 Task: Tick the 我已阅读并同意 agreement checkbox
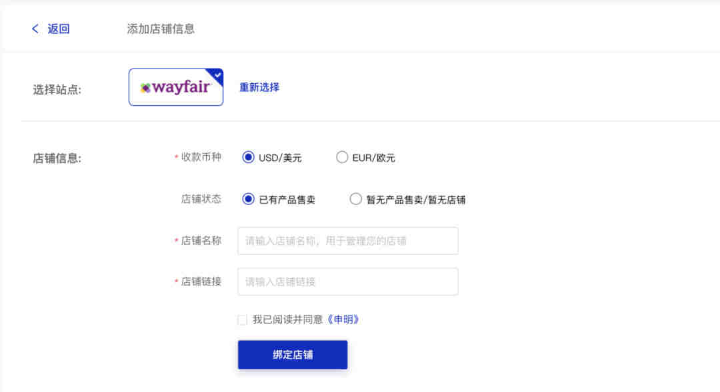pyautogui.click(x=243, y=320)
